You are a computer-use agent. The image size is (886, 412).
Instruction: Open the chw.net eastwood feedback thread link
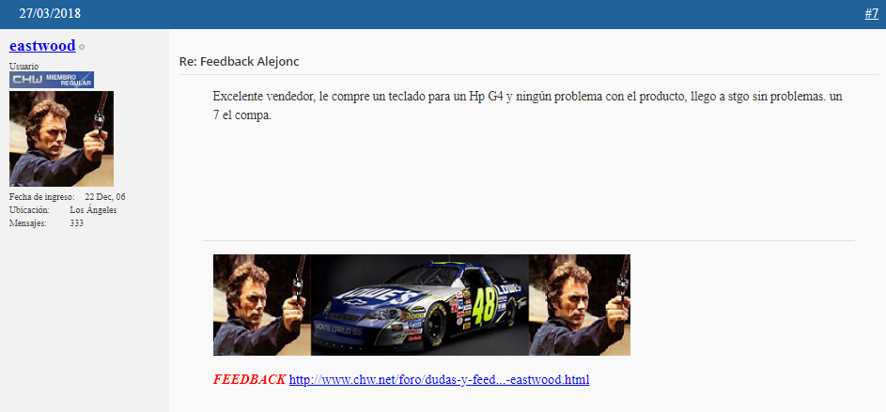pyautogui.click(x=439, y=379)
